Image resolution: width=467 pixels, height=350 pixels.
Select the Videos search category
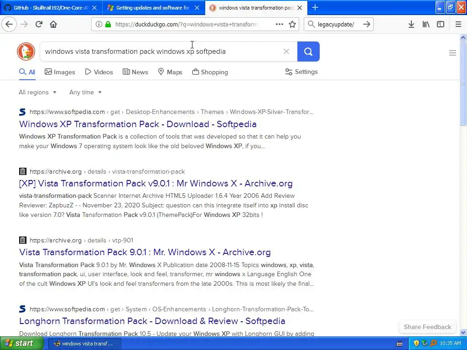(99, 72)
